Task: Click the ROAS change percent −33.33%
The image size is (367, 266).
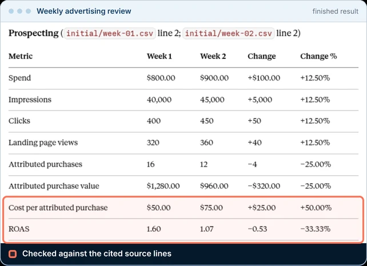Action: pyautogui.click(x=316, y=229)
